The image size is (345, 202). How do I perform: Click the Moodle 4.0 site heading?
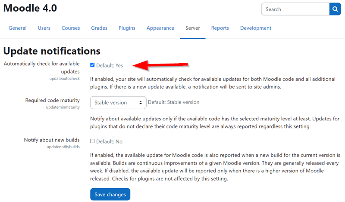tap(30, 8)
